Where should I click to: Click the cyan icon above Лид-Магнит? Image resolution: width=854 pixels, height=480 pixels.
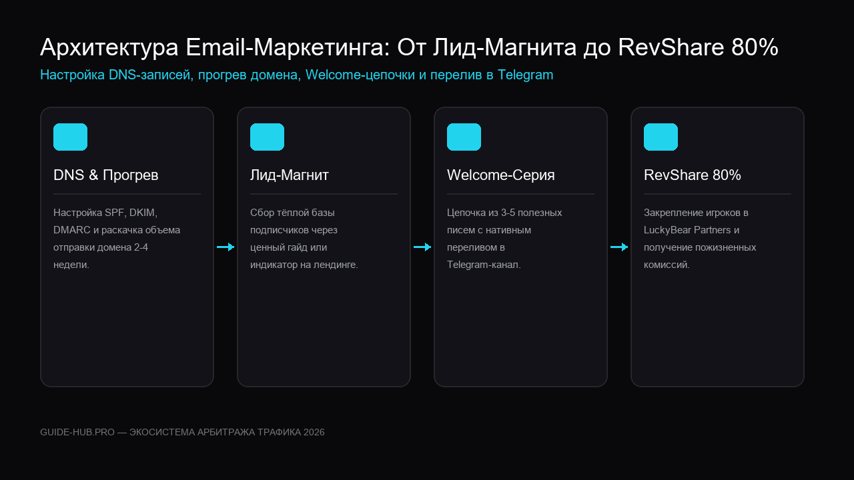tap(267, 137)
